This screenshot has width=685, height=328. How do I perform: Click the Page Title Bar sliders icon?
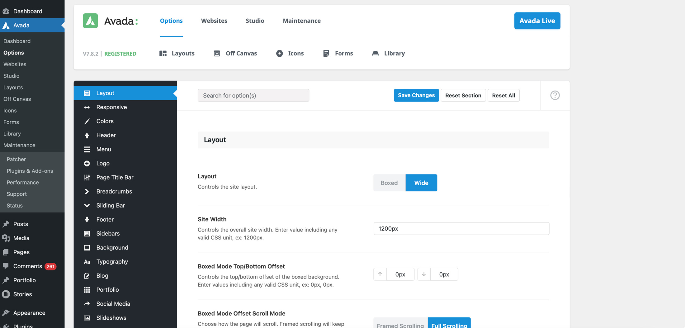(x=87, y=177)
